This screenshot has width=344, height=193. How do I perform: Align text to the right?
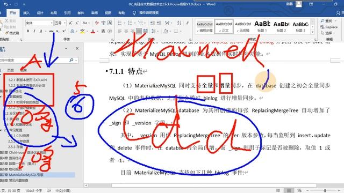pos(133,31)
